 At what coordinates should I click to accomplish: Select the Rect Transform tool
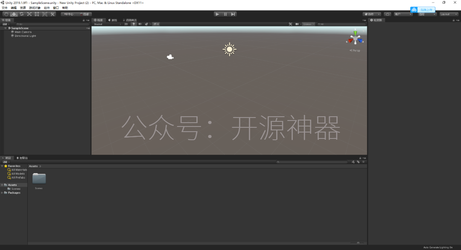click(37, 14)
